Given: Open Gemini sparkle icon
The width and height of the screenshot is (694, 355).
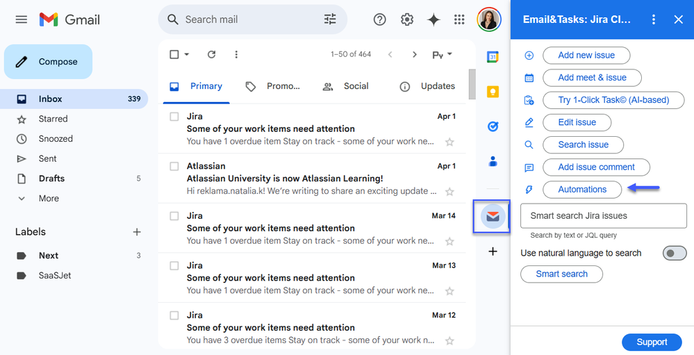Looking at the screenshot, I should tap(433, 19).
